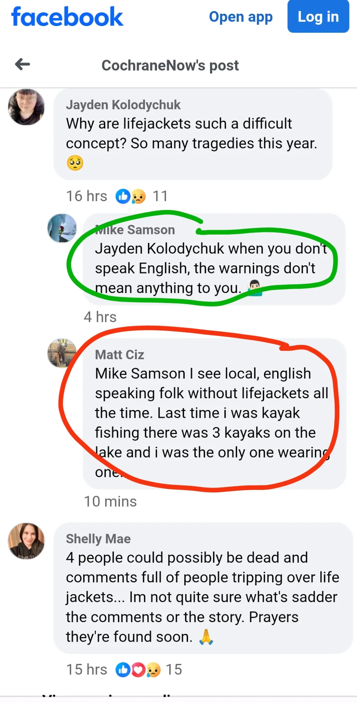Open the Shelly Mae name link

tap(98, 539)
